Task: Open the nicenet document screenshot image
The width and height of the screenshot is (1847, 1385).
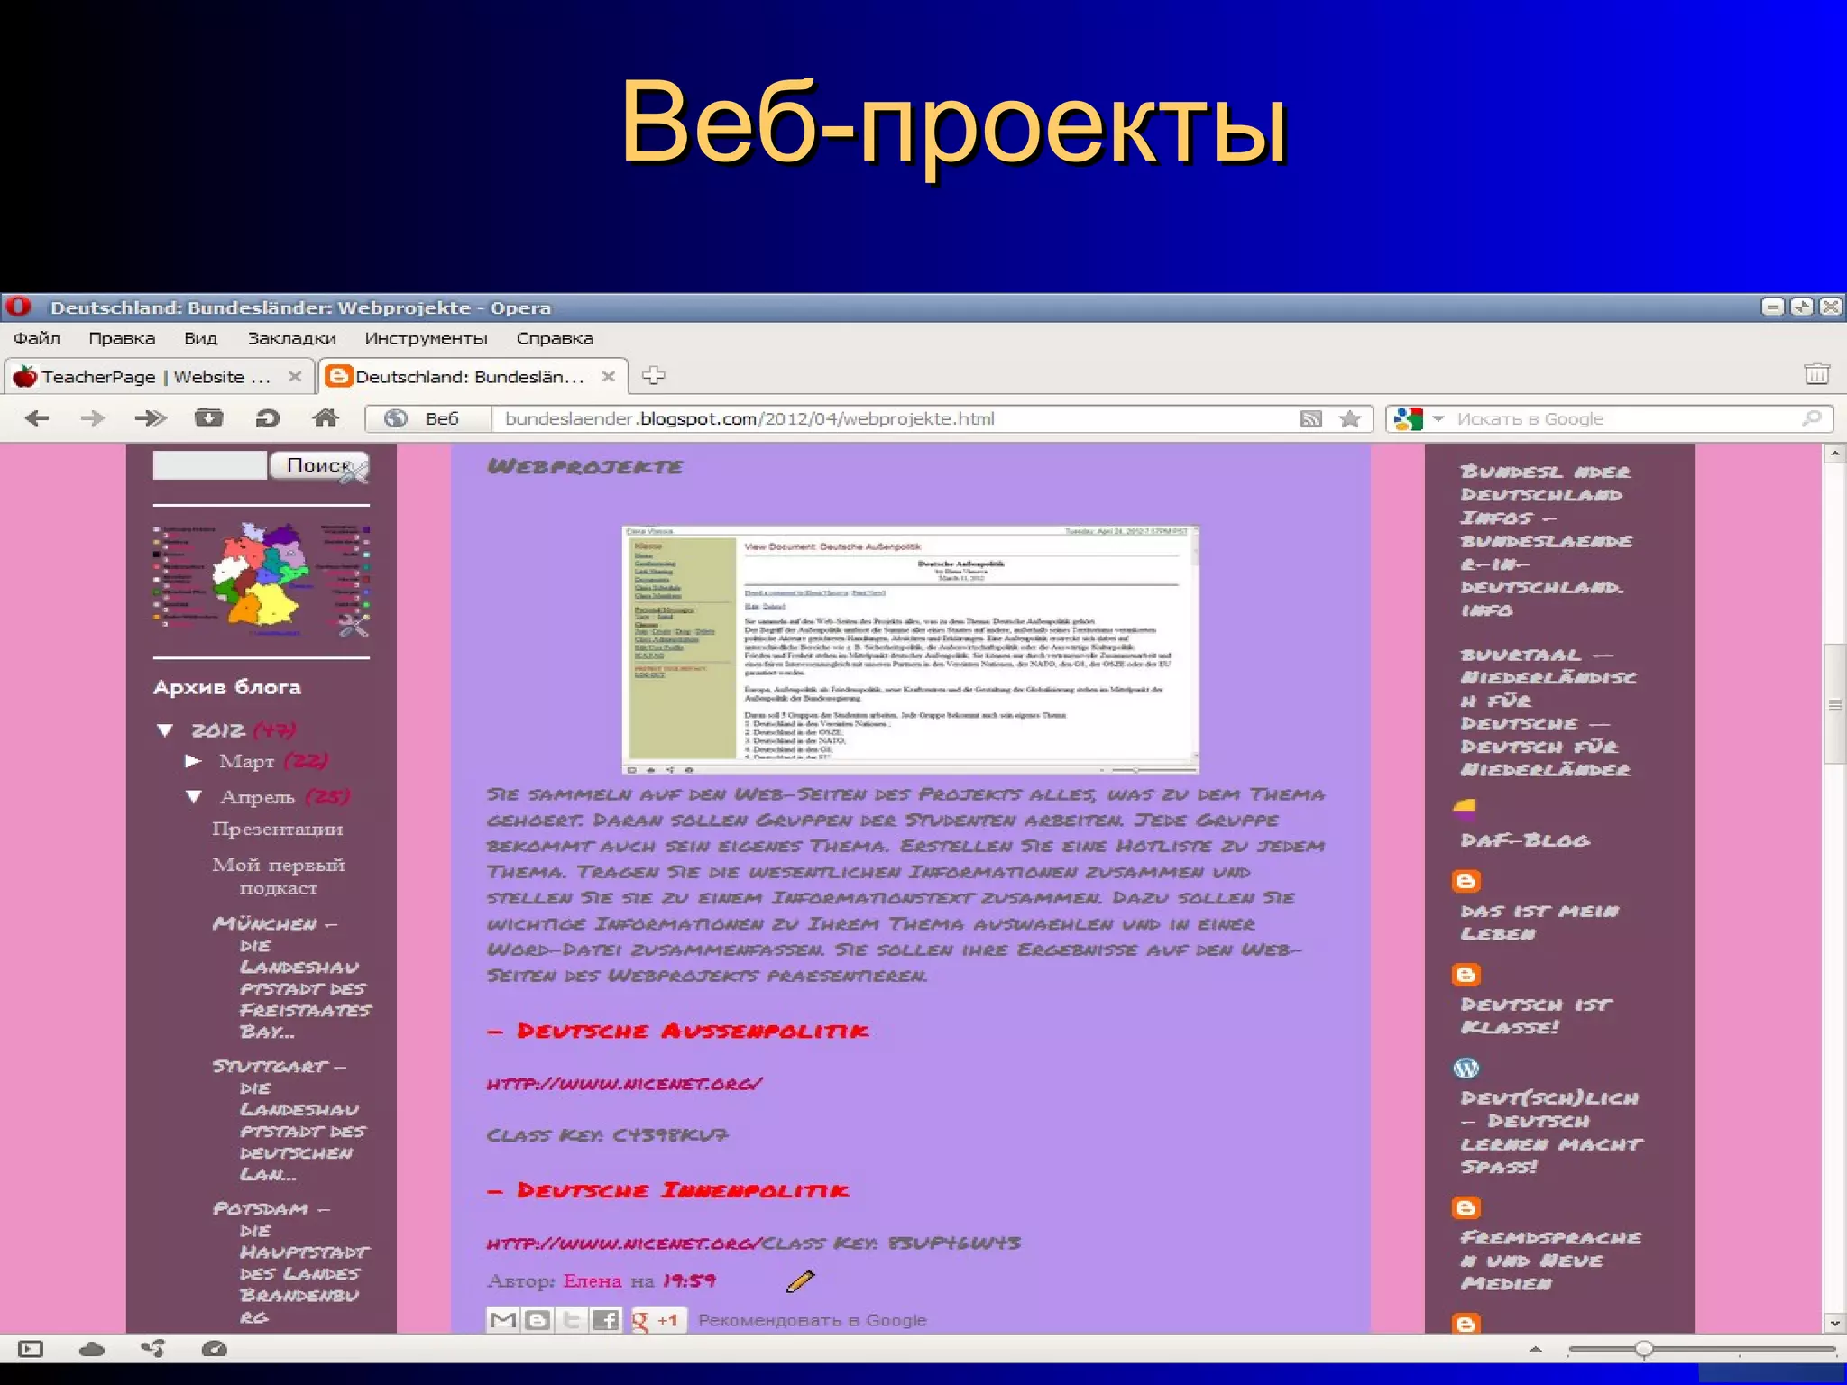Action: (x=911, y=649)
